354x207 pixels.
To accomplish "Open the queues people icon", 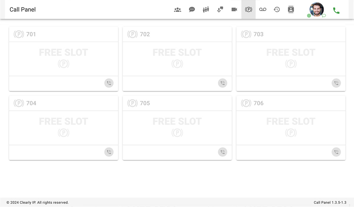I will (206, 10).
